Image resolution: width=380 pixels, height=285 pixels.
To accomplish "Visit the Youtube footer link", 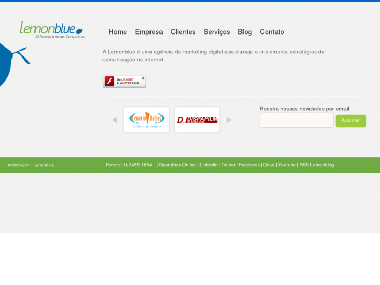I will point(286,165).
